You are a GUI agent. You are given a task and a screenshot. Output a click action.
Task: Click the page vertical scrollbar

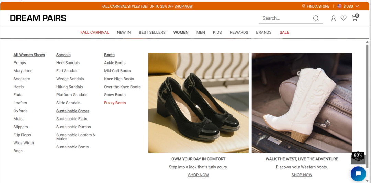(x=367, y=103)
